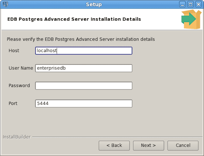Image resolution: width=204 pixels, height=156 pixels.
Task: Click the Setup title bar text
Action: pyautogui.click(x=94, y=4)
